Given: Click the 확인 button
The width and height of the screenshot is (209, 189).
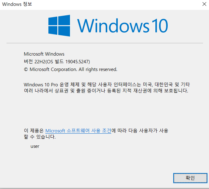Looking at the screenshot, I should (x=190, y=178).
